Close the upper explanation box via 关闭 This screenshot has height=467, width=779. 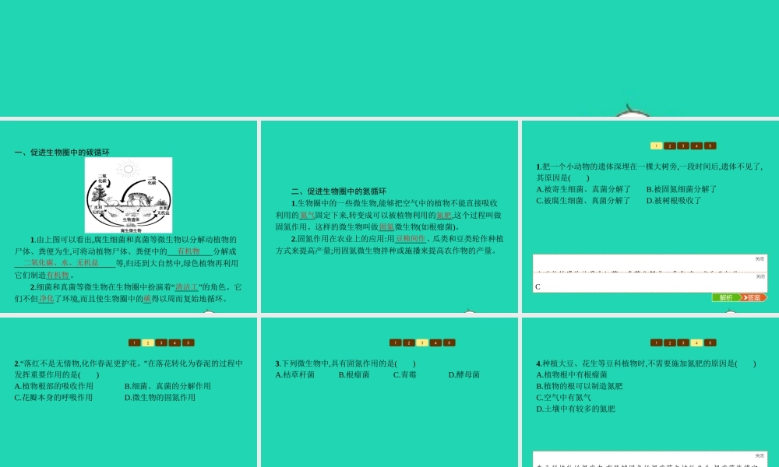[x=760, y=259]
